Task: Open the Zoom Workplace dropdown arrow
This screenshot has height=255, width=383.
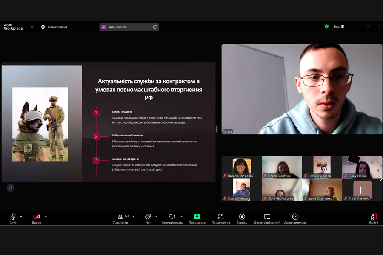Action: 32,27
